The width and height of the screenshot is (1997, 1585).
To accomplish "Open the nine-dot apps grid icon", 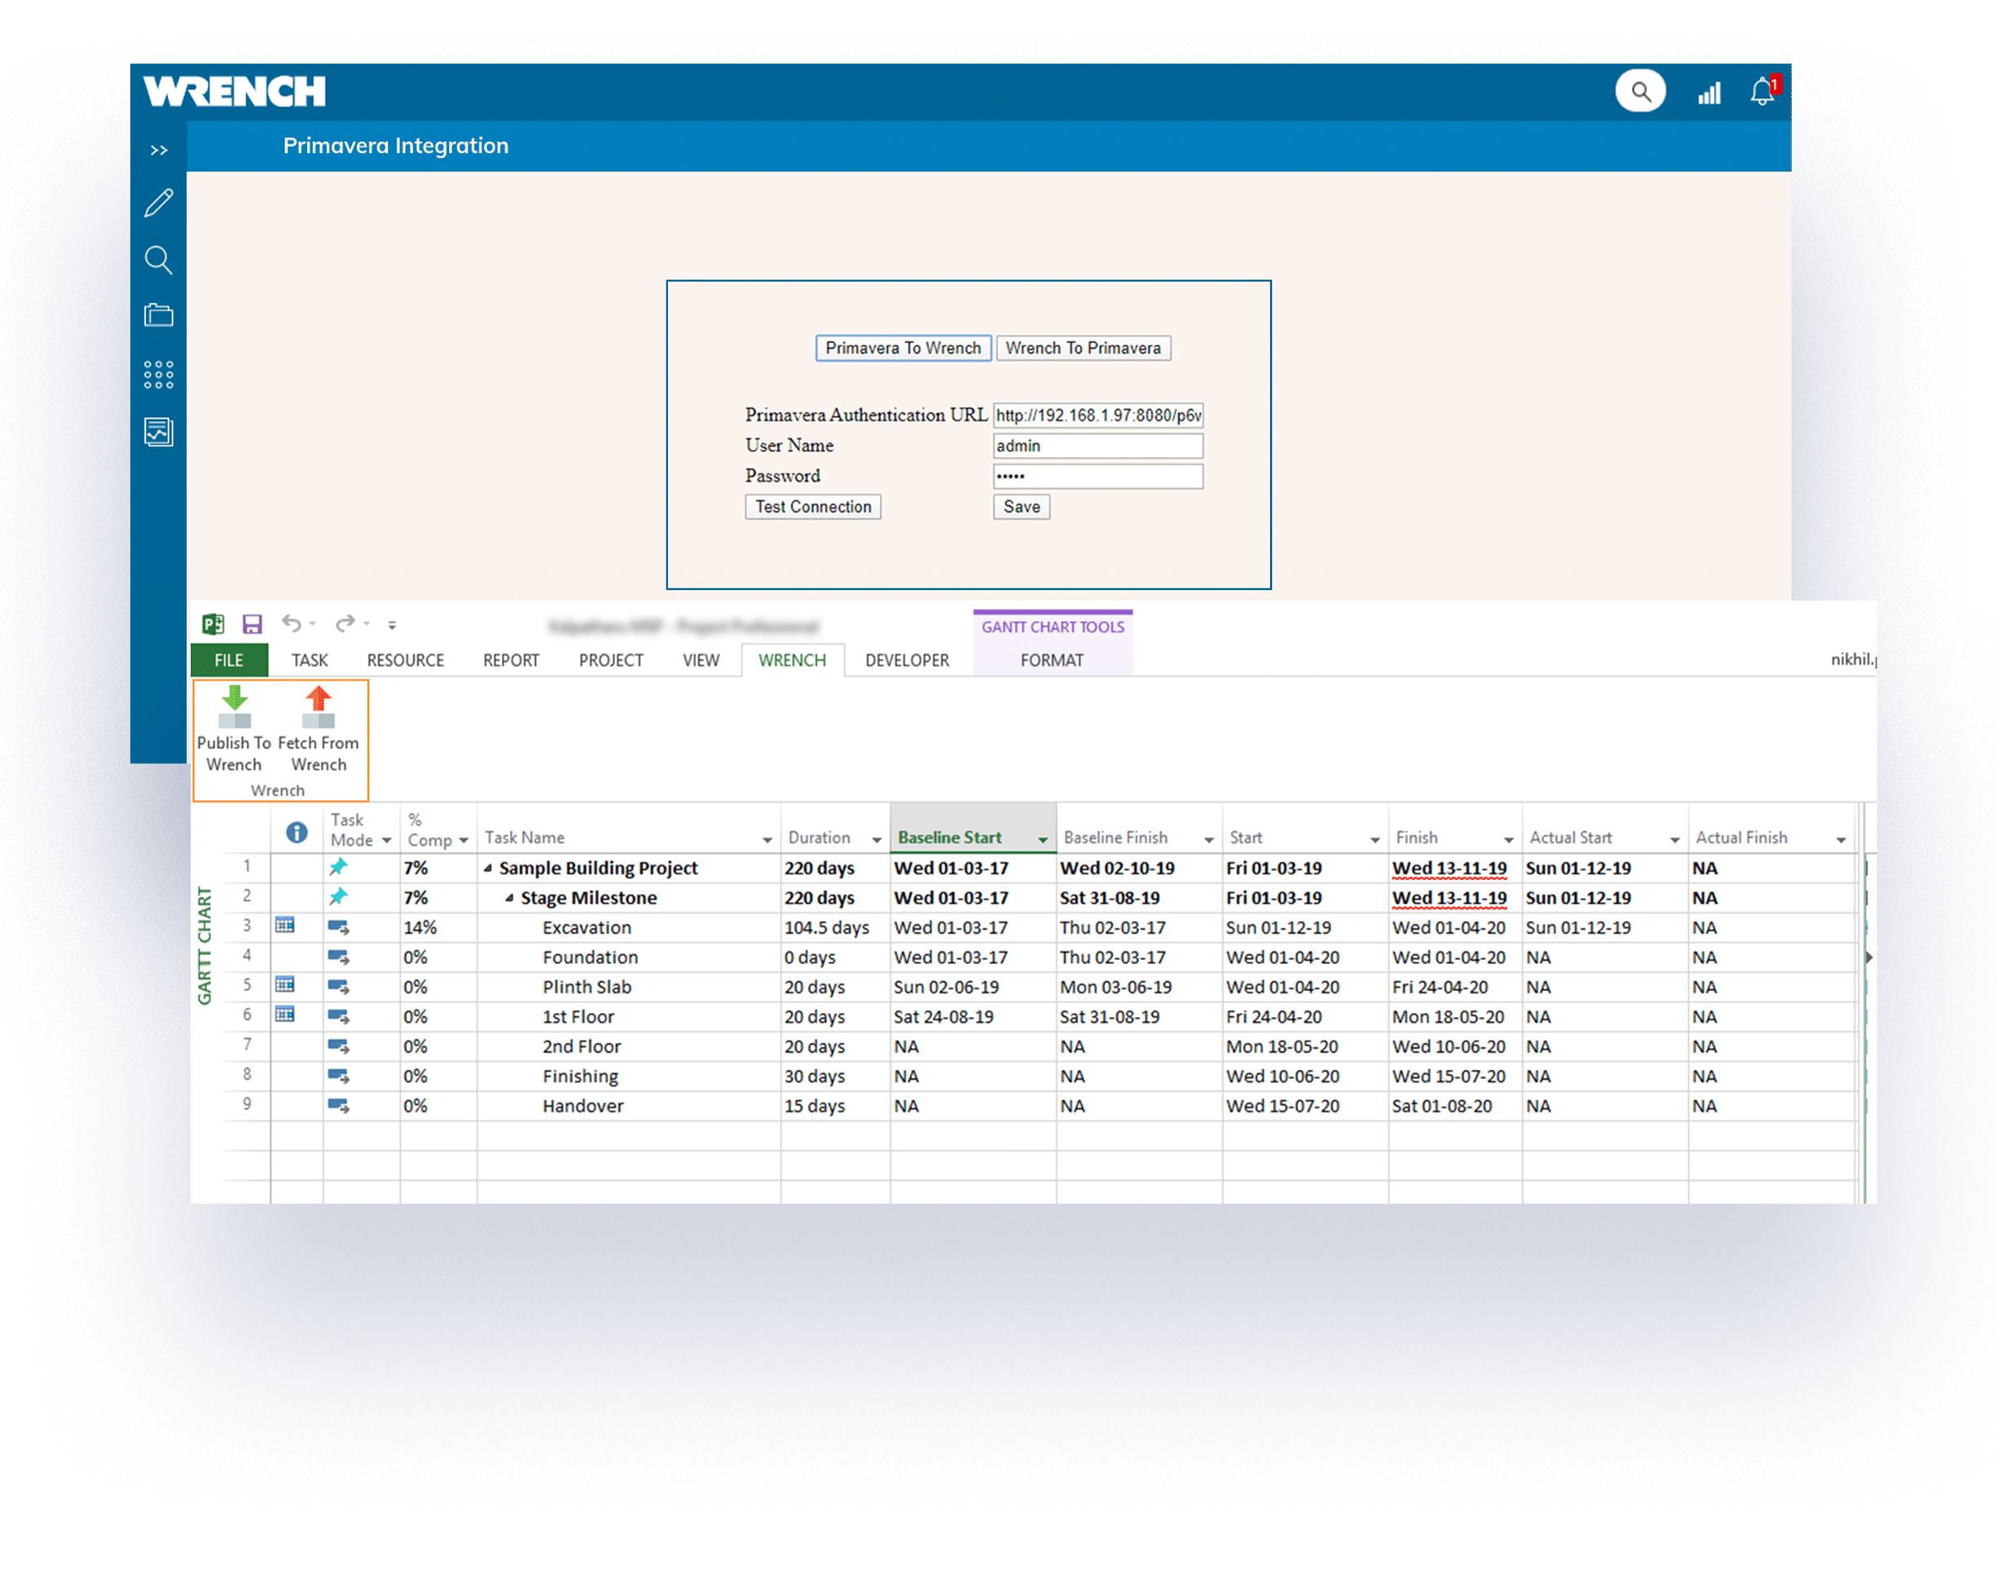I will pos(158,374).
